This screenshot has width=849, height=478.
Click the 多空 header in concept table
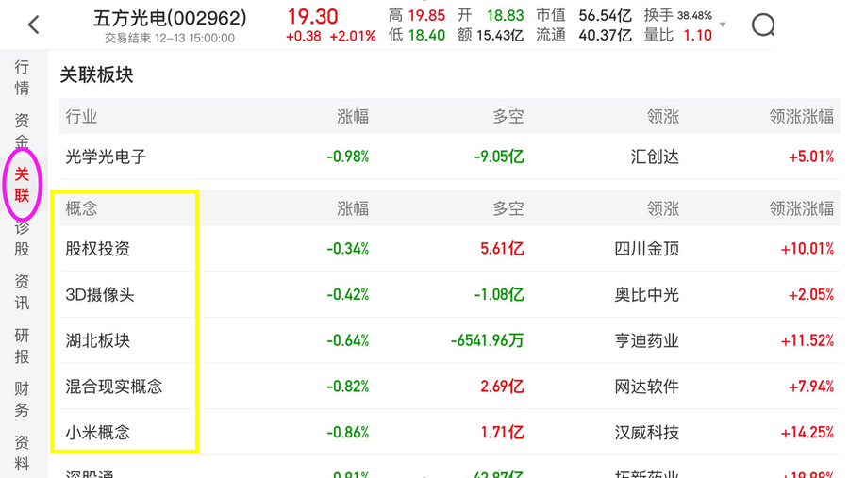click(508, 208)
